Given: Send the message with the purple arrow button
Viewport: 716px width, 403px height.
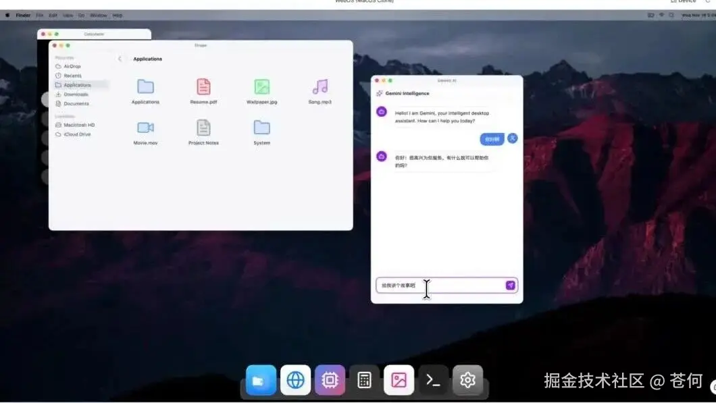Looking at the screenshot, I should pyautogui.click(x=511, y=286).
